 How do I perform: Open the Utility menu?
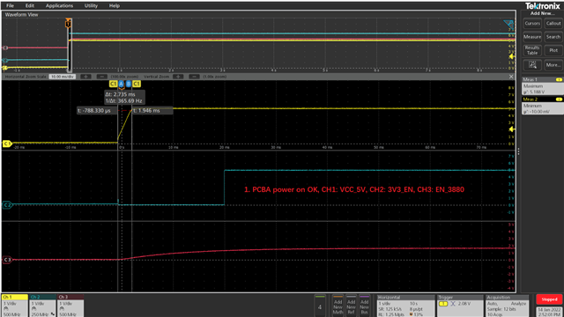click(91, 6)
